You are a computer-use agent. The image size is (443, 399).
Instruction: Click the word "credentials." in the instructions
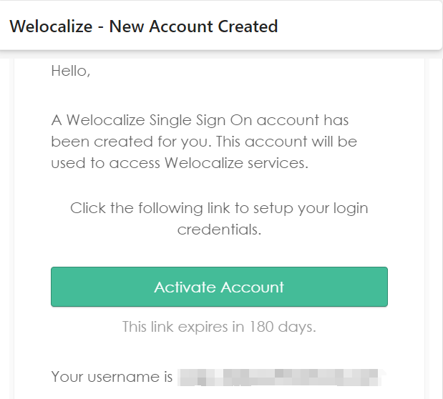pos(219,230)
